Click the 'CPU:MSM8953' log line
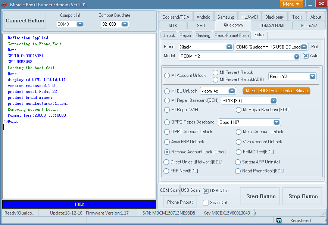The width and height of the screenshot is (328, 225). tap(20, 62)
